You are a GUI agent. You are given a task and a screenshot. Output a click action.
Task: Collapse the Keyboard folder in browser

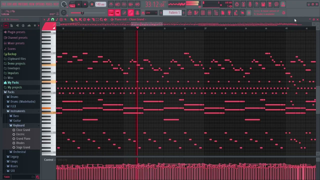coord(19,125)
